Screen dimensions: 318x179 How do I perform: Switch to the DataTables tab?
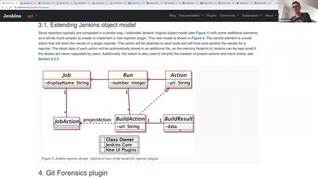pos(243,3)
